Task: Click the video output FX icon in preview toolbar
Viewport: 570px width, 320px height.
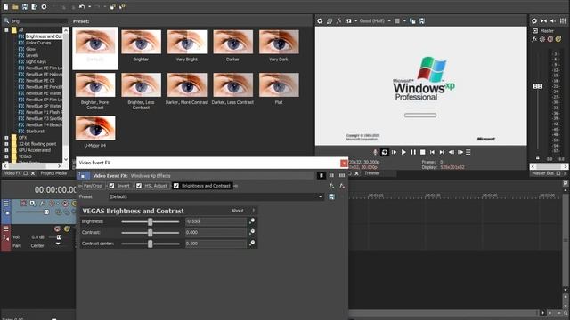Action: pyautogui.click(x=338, y=21)
